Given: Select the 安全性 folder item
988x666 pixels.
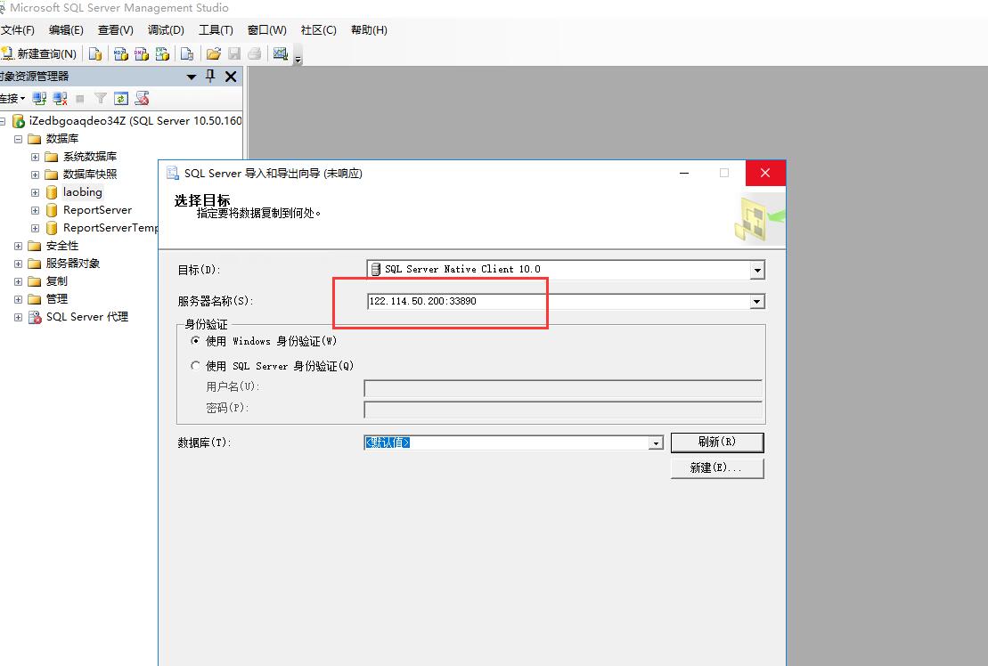Looking at the screenshot, I should click(x=62, y=246).
